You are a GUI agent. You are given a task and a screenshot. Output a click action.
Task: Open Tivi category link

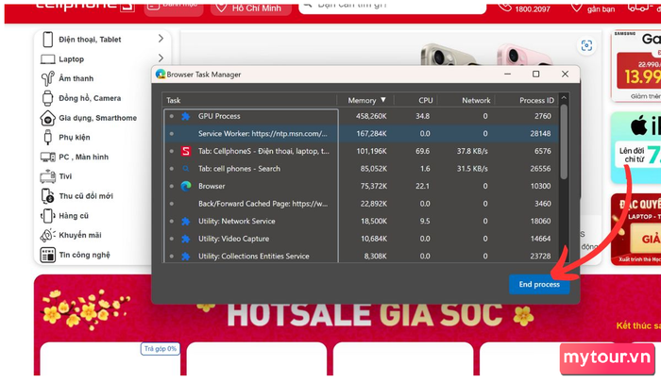coord(65,176)
